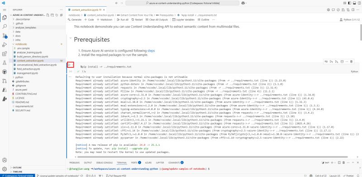The image size is (362, 177).
Task: Switch to DEBUG CONSOLE tab
Action: 105,163
